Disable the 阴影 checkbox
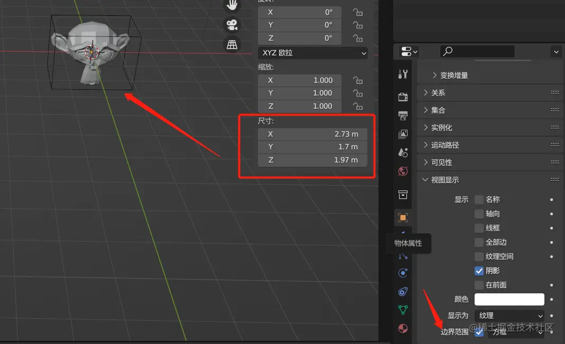565x344 pixels. [479, 271]
